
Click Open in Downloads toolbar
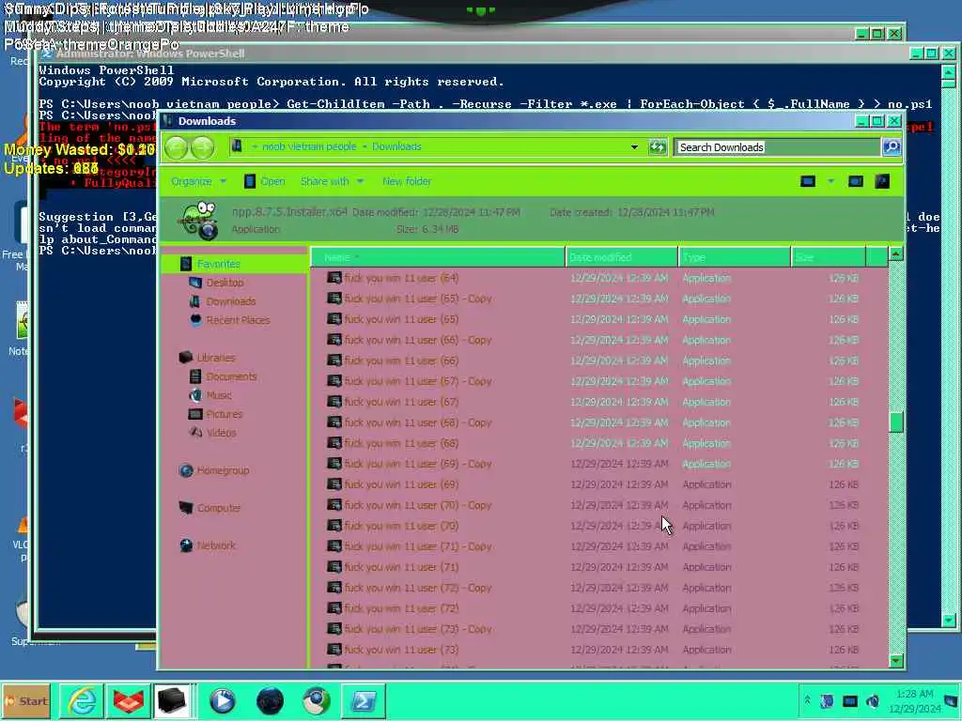tap(264, 181)
